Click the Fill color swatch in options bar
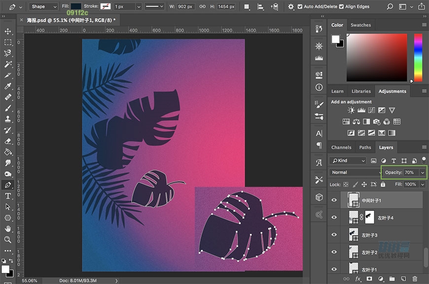Viewport: 429px width, 284px height. click(x=76, y=6)
